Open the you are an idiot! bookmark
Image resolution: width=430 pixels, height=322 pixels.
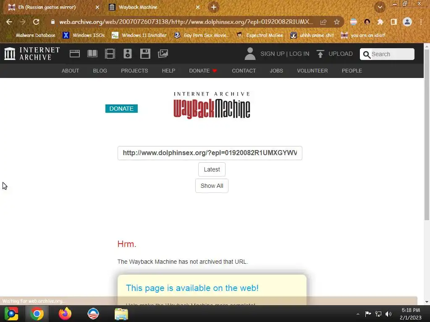[363, 35]
